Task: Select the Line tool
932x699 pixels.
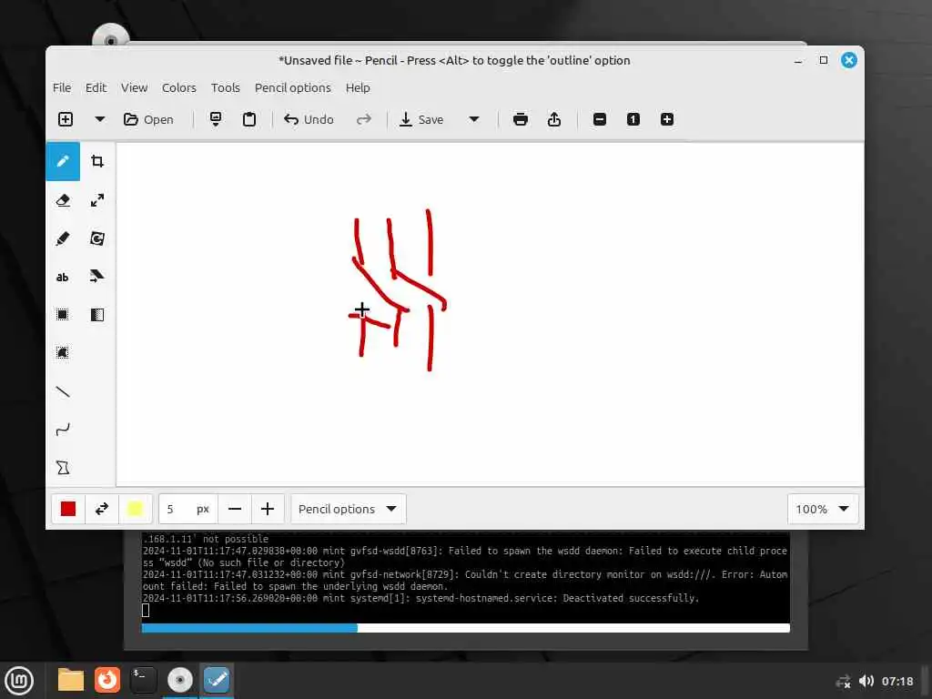Action: coord(63,391)
